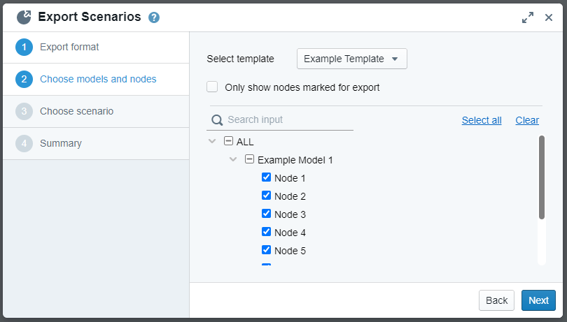Collapse the ALL tree node
Image resolution: width=567 pixels, height=322 pixels.
(x=213, y=141)
